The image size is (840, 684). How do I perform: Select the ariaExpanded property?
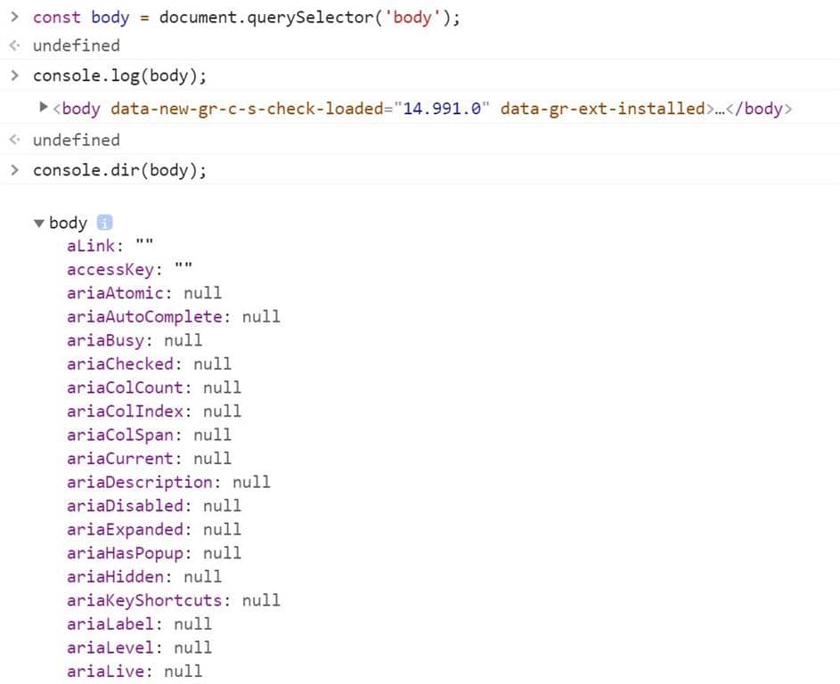154,529
